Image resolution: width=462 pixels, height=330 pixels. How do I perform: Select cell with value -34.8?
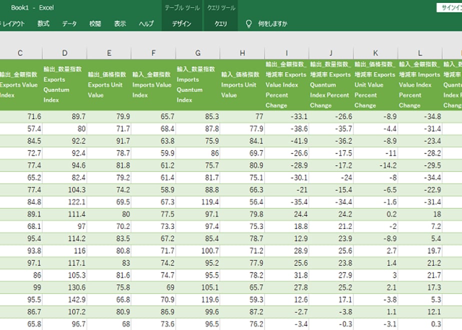tap(420, 116)
